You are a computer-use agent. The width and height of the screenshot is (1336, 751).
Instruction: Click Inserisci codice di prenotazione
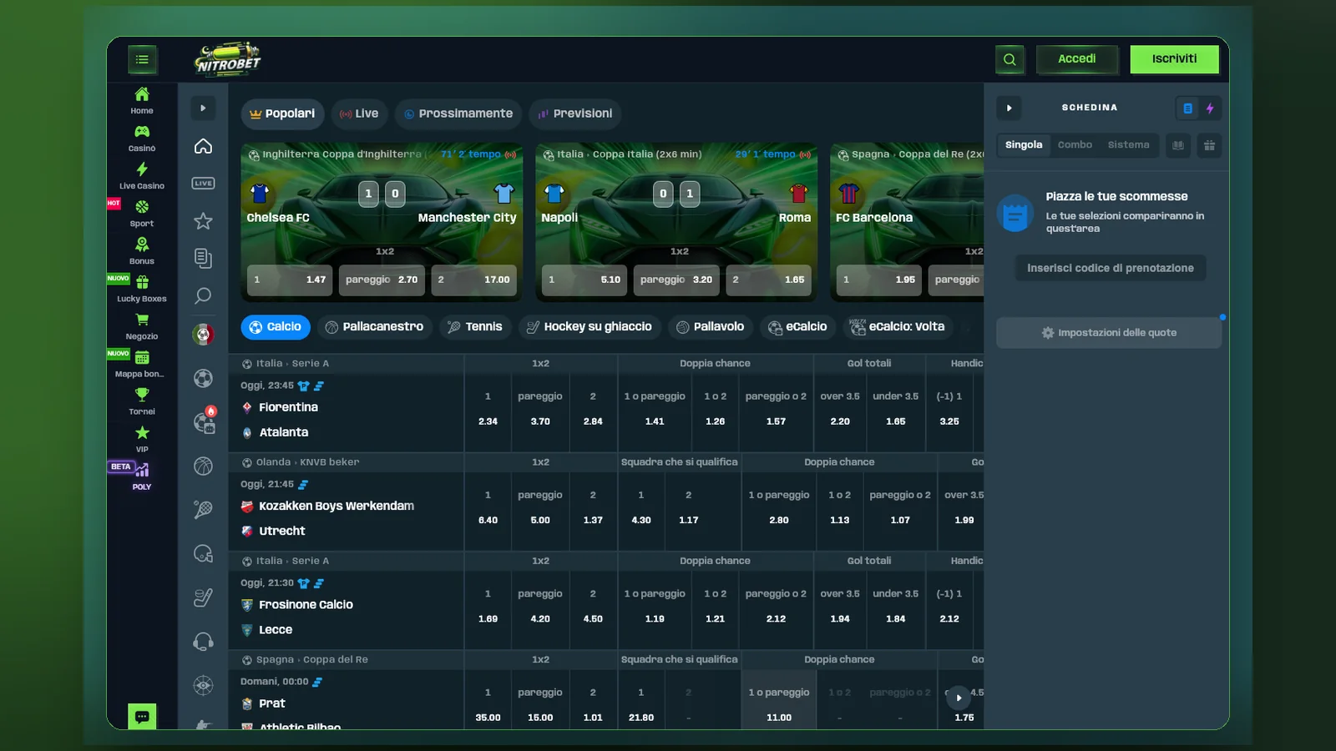point(1111,268)
